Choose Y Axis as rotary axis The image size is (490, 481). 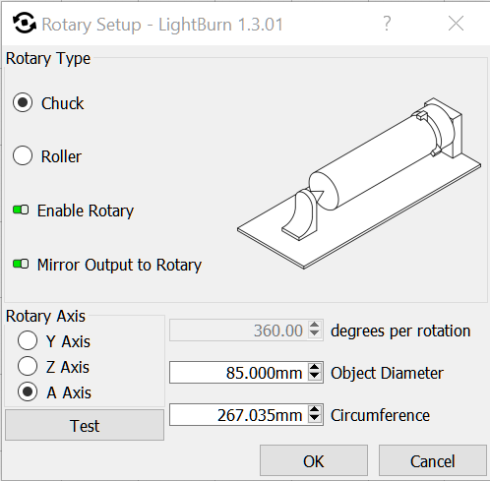28,340
